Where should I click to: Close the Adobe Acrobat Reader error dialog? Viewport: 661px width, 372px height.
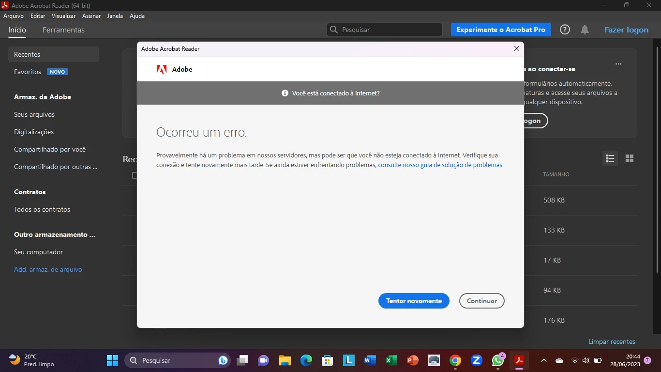[x=516, y=48]
